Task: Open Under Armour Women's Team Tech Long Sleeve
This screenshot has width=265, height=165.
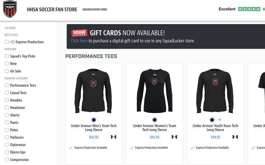Action: pyautogui.click(x=154, y=128)
